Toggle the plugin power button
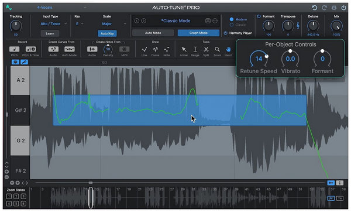 coord(343,8)
